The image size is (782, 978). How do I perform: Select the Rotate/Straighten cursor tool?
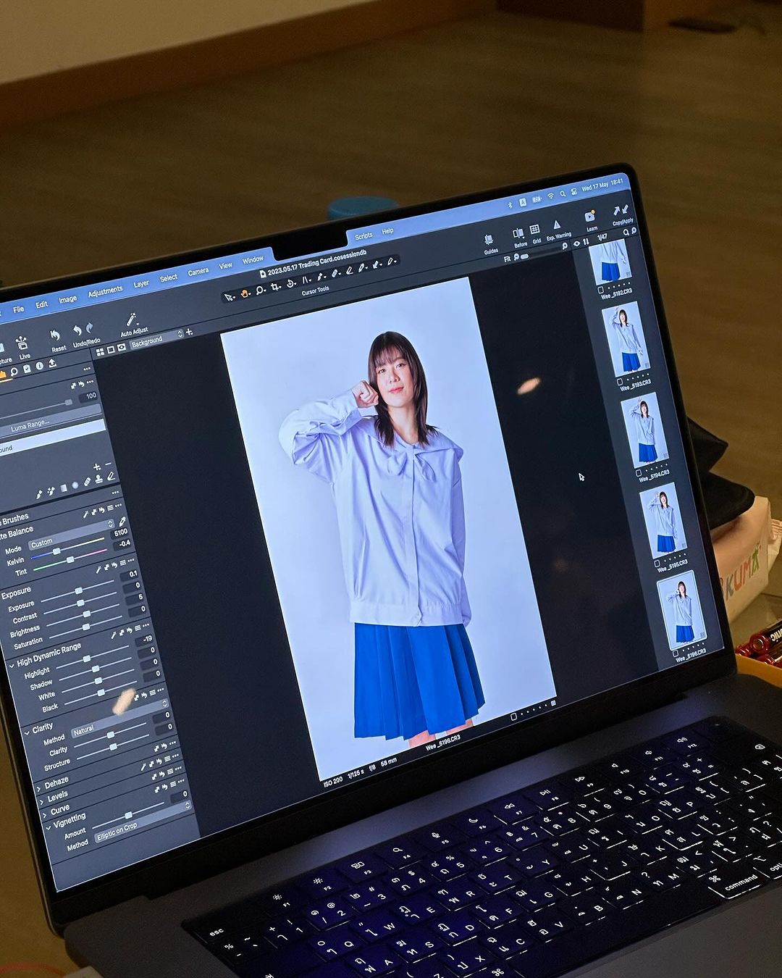click(291, 284)
